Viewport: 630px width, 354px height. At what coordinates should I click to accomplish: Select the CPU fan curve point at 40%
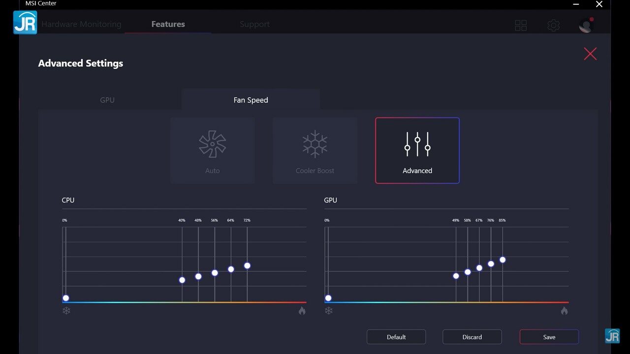coord(182,280)
